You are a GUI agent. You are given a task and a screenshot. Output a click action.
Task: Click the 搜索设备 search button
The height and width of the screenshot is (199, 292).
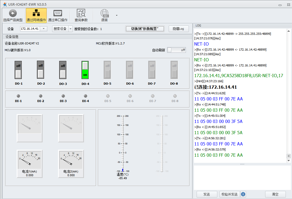click(60, 29)
